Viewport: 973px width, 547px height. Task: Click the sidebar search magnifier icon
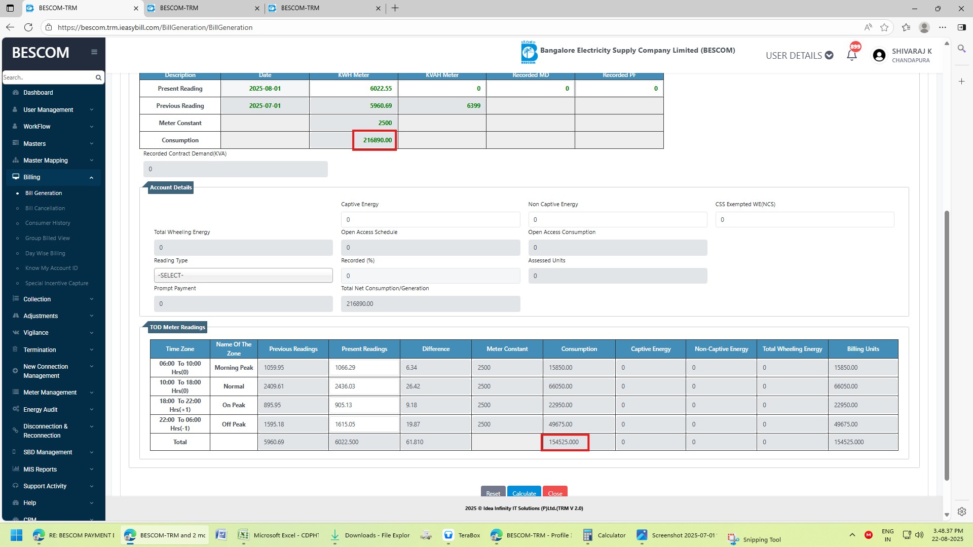(98, 77)
